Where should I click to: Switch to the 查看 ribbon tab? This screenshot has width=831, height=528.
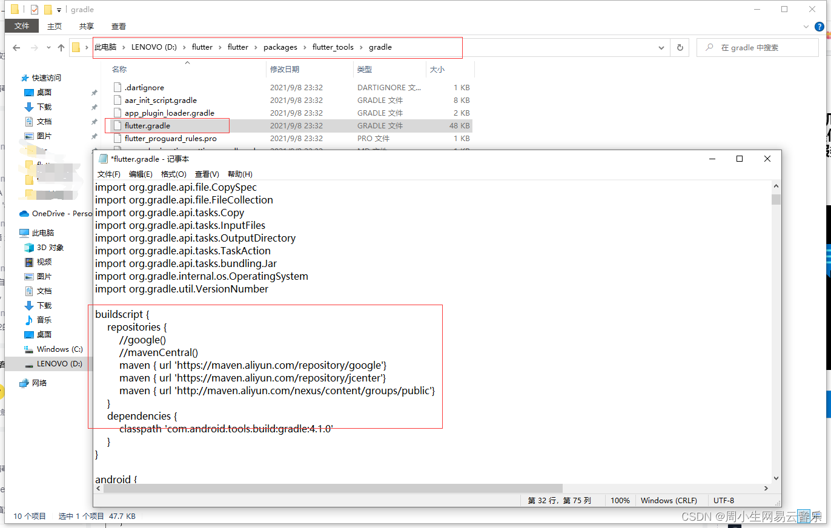(x=119, y=26)
